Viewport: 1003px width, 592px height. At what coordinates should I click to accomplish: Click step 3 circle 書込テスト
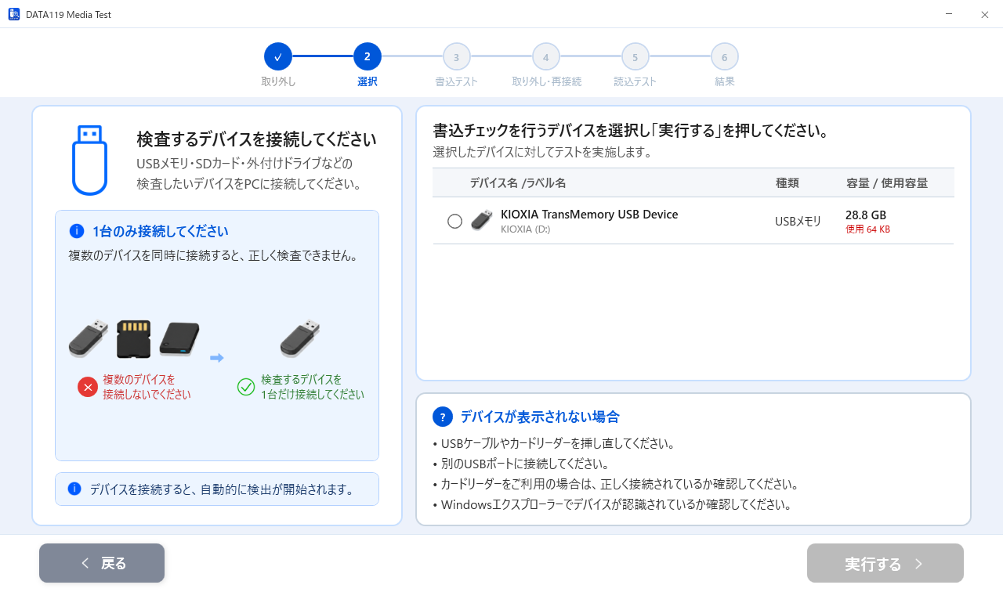[457, 57]
